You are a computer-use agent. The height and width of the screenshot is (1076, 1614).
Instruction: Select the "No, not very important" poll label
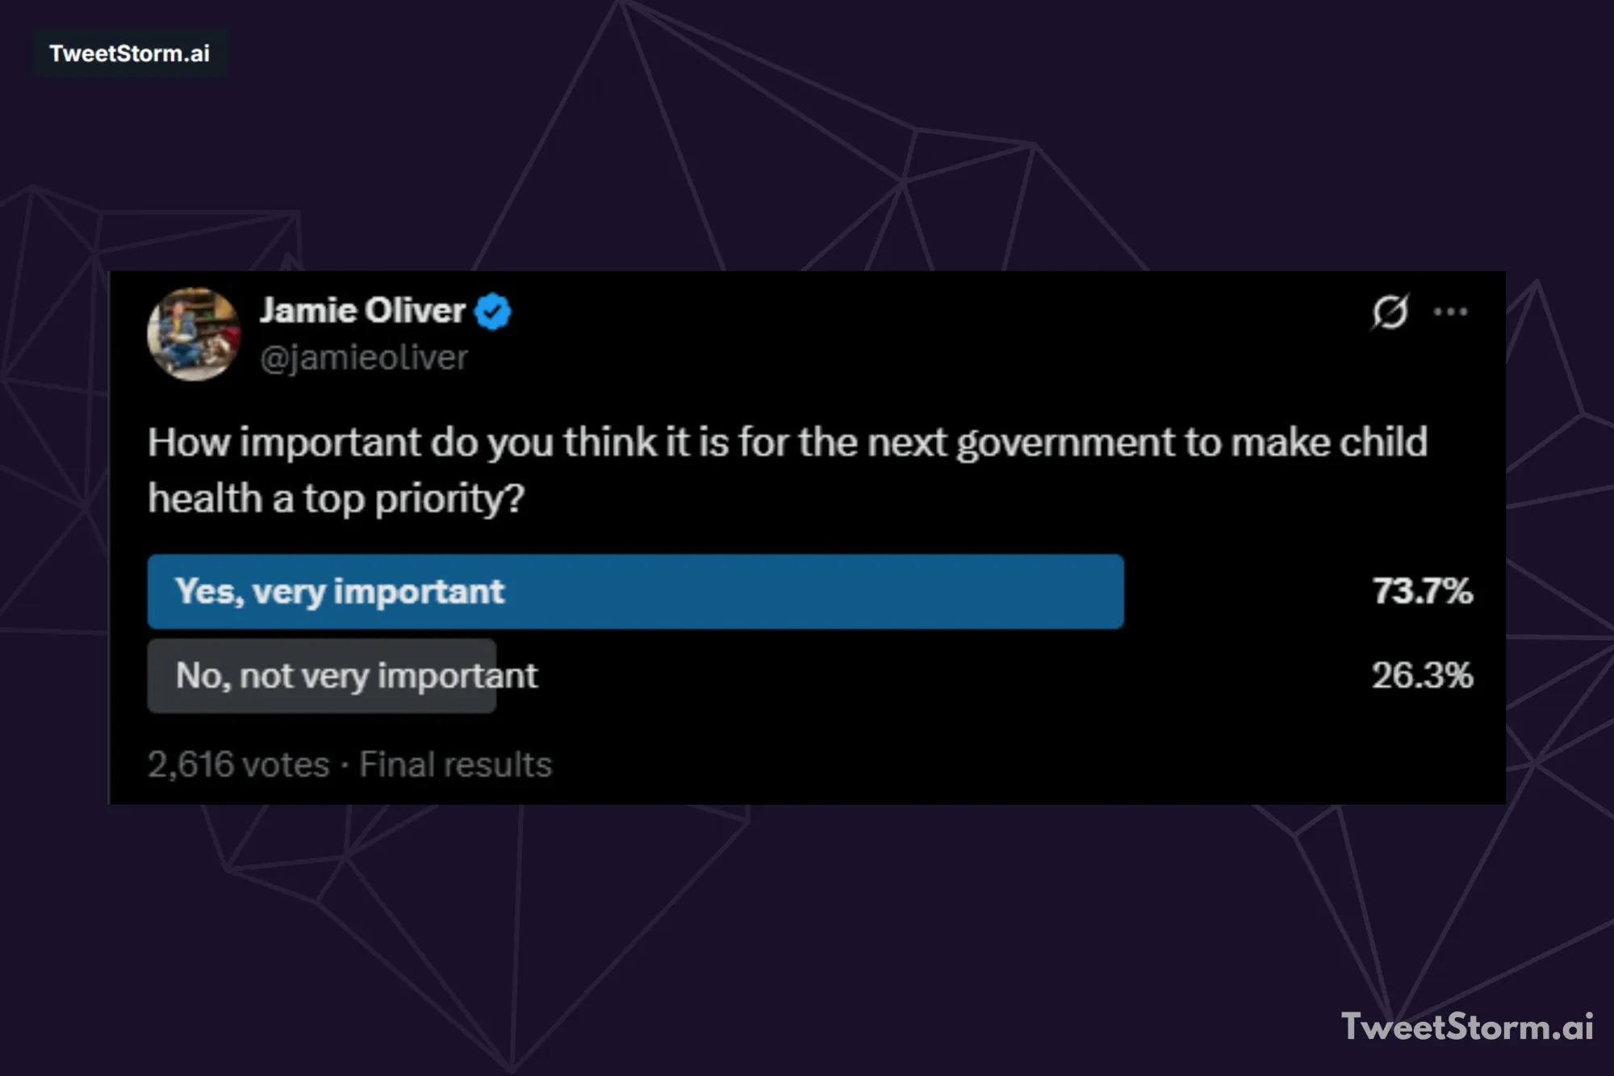coord(356,676)
